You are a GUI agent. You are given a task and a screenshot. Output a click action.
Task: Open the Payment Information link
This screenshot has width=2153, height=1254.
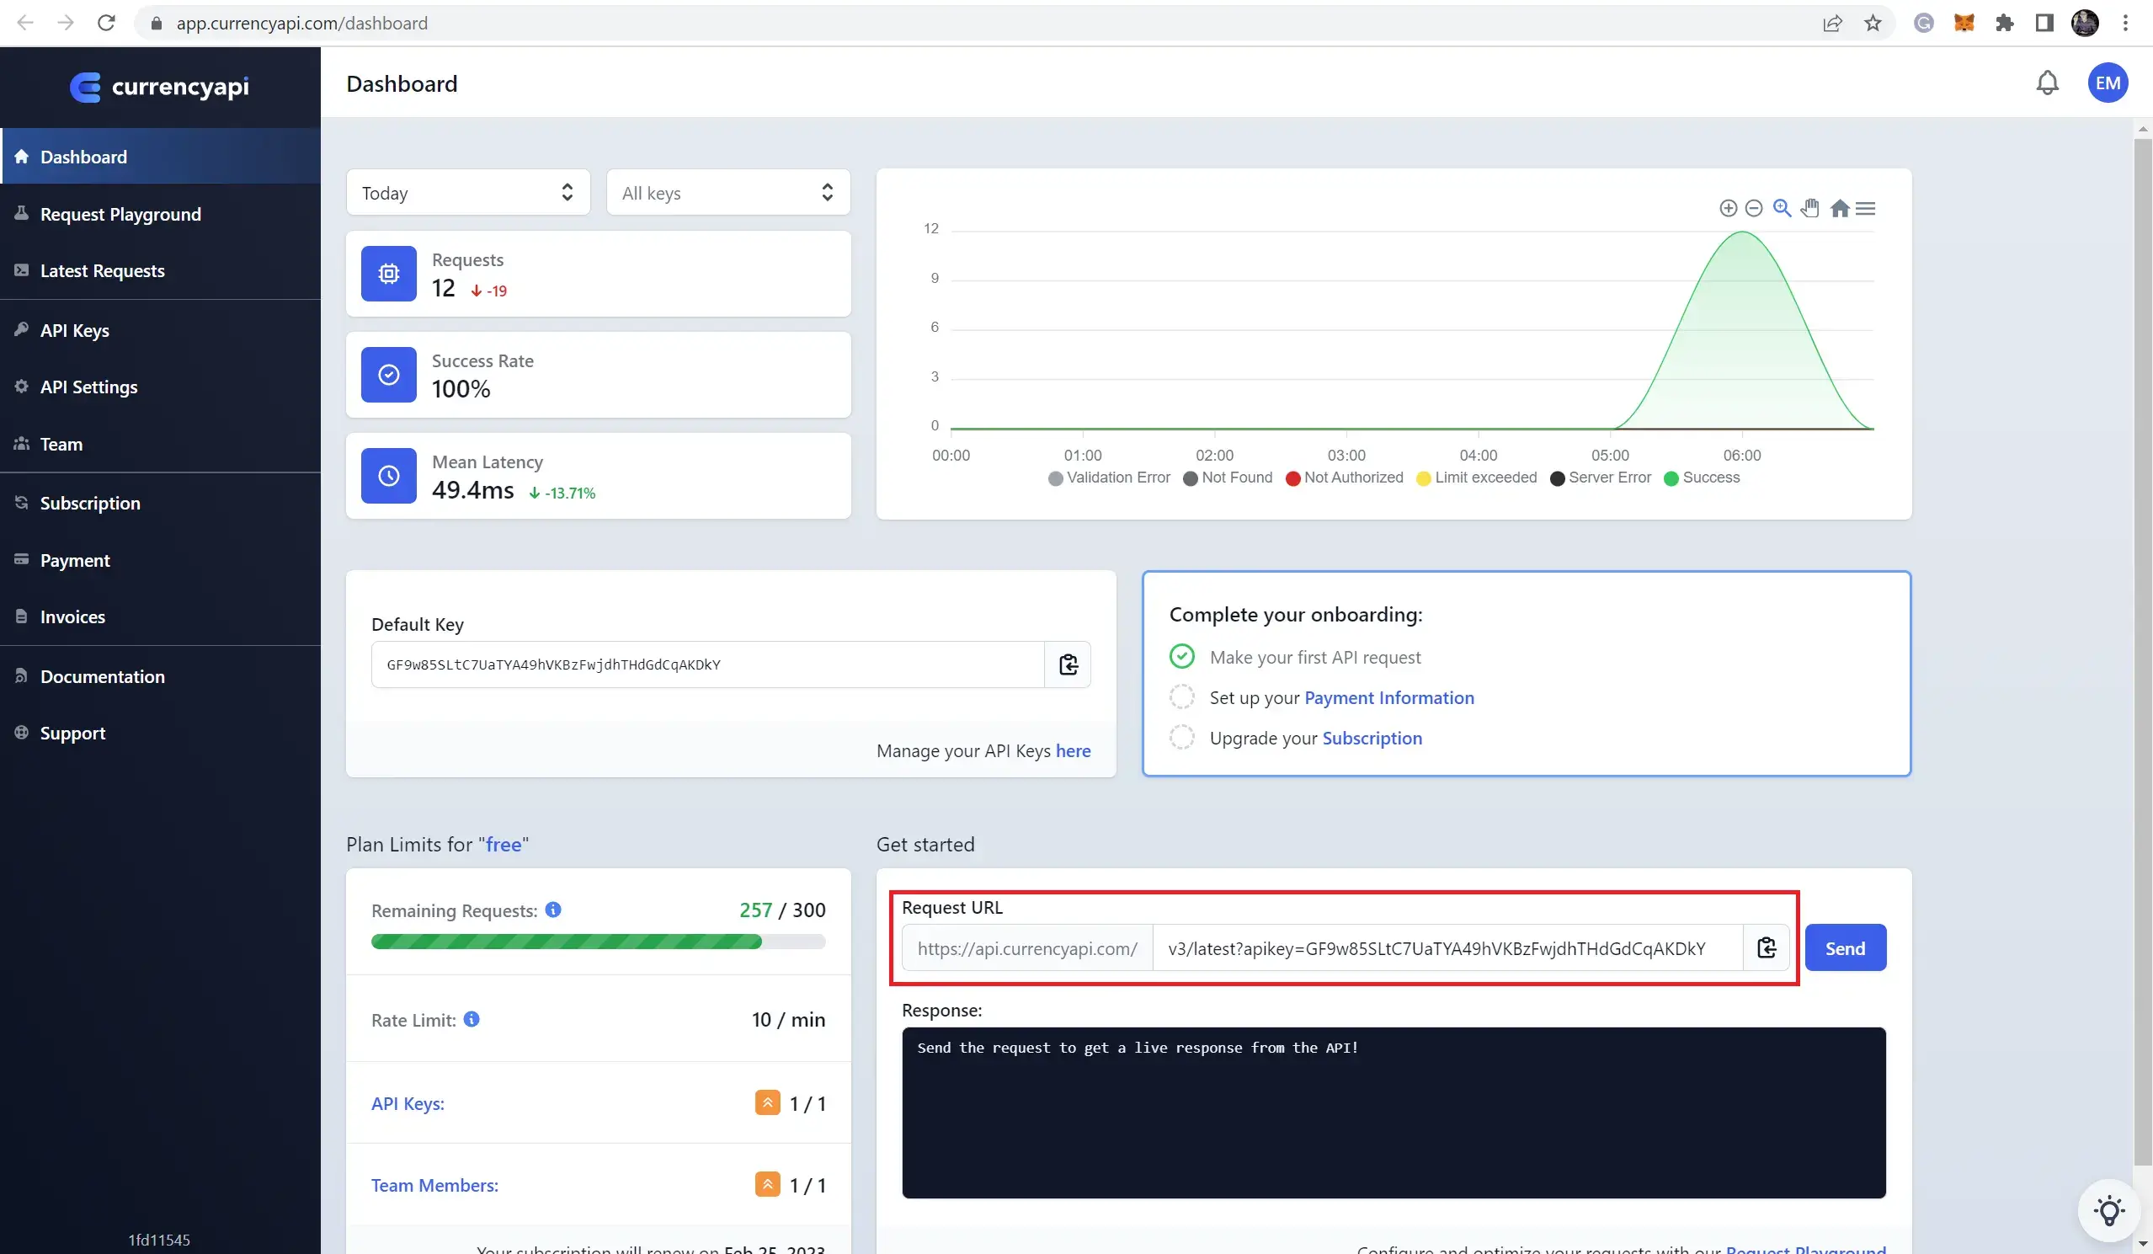(x=1388, y=697)
